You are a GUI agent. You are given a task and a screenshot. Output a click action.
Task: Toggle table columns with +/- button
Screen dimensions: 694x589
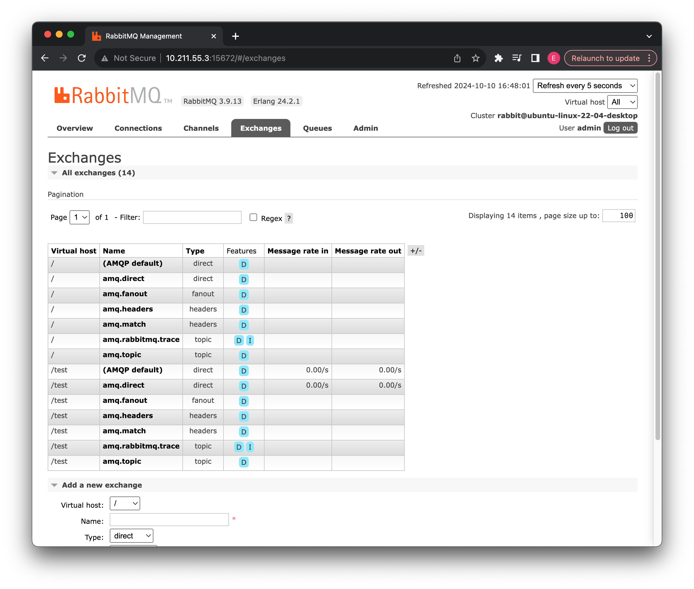(x=416, y=251)
